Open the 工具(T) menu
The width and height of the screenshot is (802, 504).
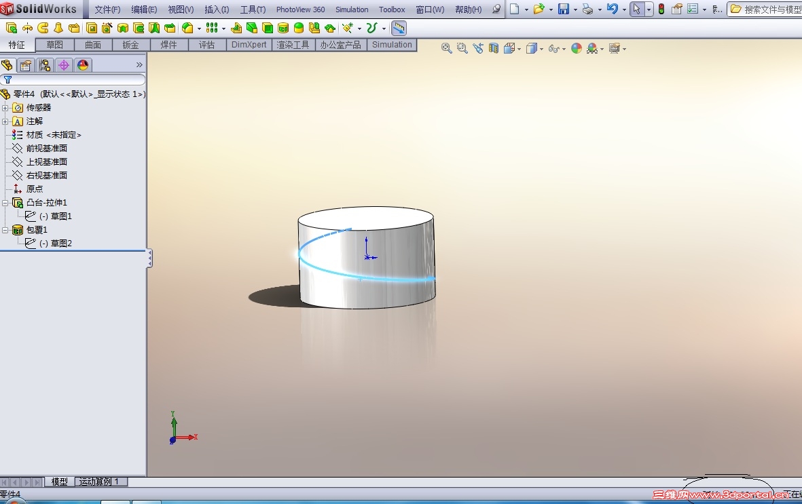[x=253, y=9]
